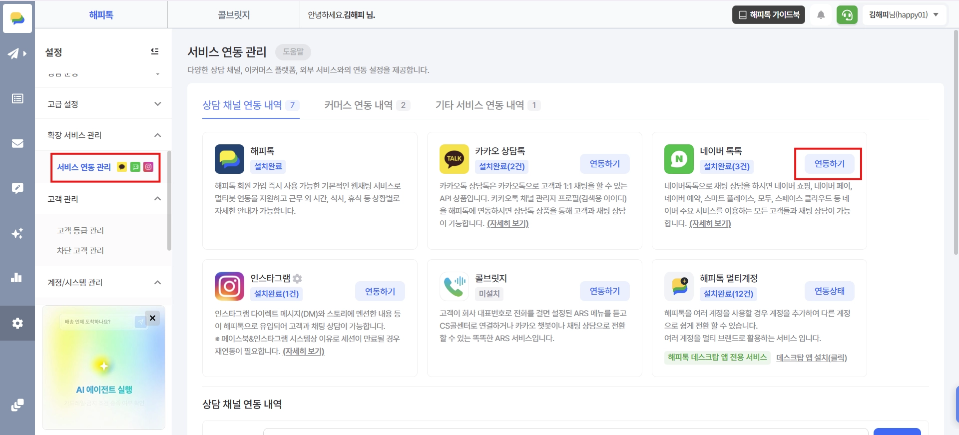
Task: Click the 콜브릿지 phone icon
Action: click(x=454, y=286)
